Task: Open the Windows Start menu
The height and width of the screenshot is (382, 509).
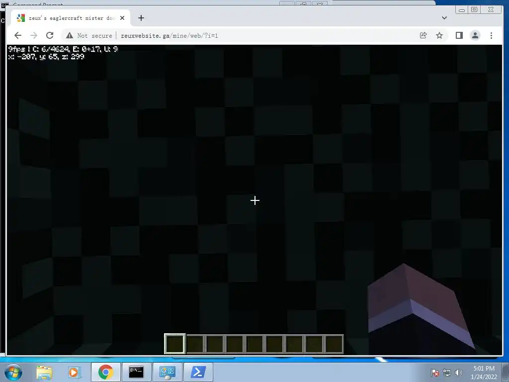Action: pyautogui.click(x=13, y=372)
